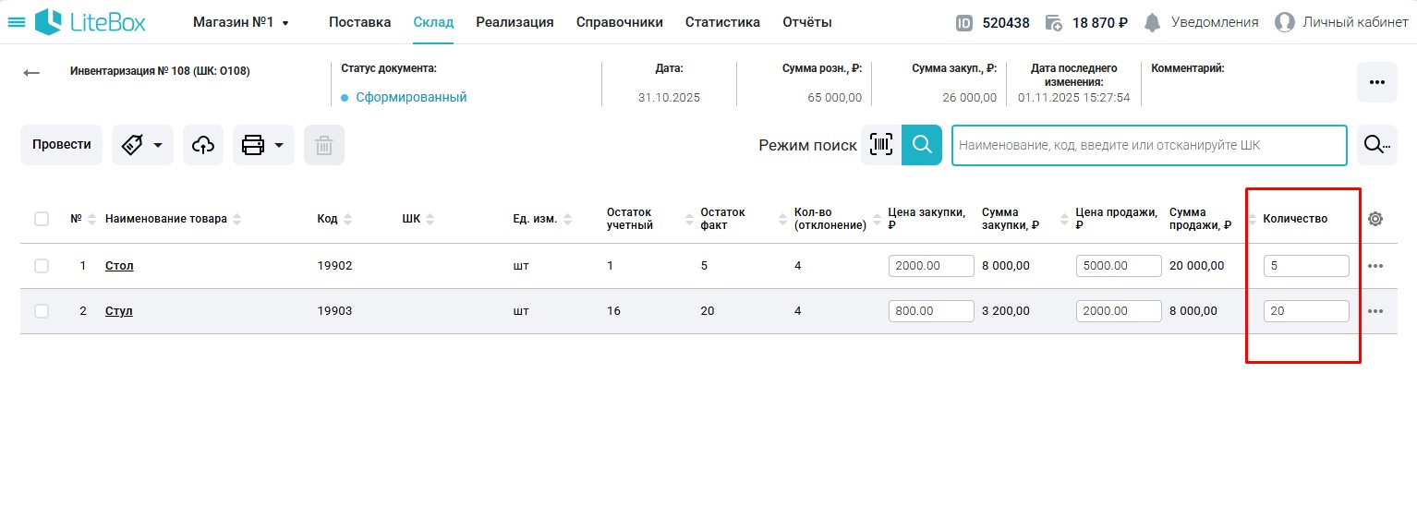This screenshot has height=518, width=1417.
Task: Toggle the select-all checkbox in header
Action: click(x=42, y=219)
